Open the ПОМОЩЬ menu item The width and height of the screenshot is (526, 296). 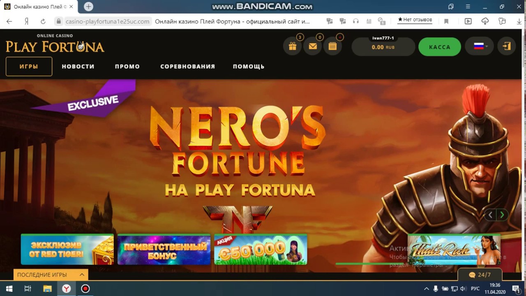[249, 67]
